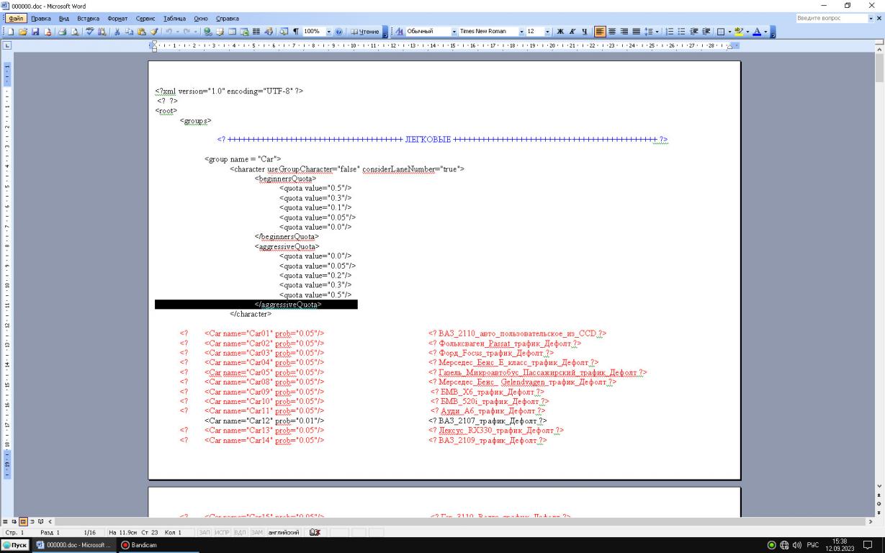Toggle italic formatting (К)

click(x=572, y=32)
